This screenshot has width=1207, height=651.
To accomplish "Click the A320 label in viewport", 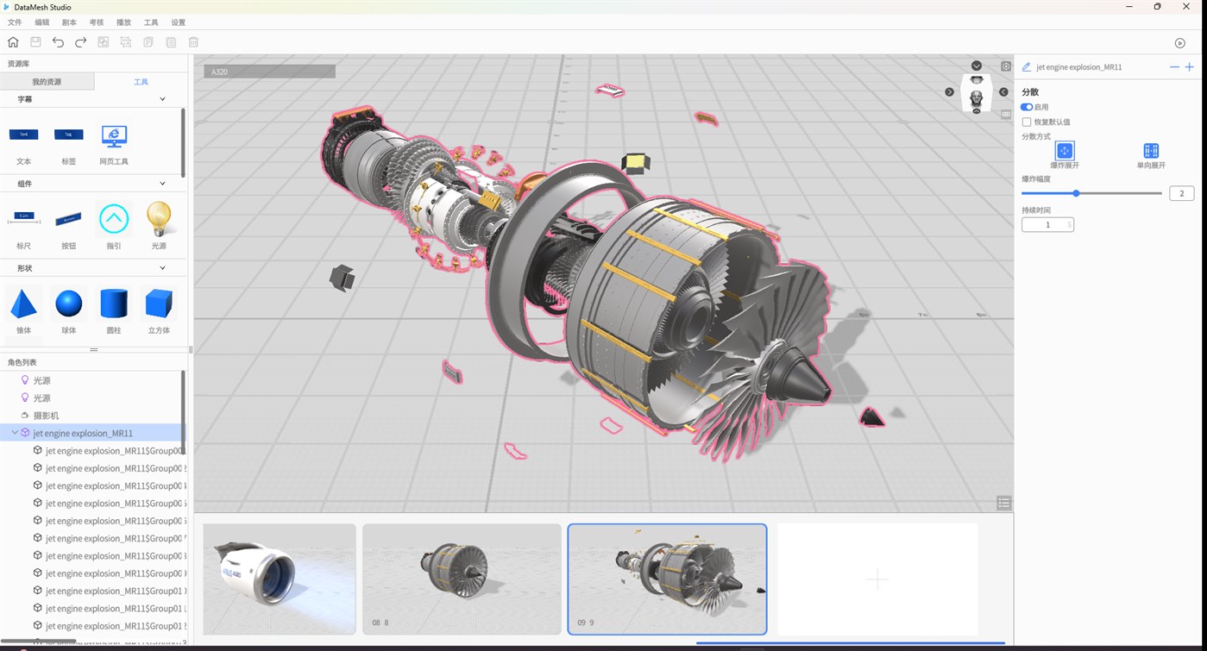I will [269, 72].
